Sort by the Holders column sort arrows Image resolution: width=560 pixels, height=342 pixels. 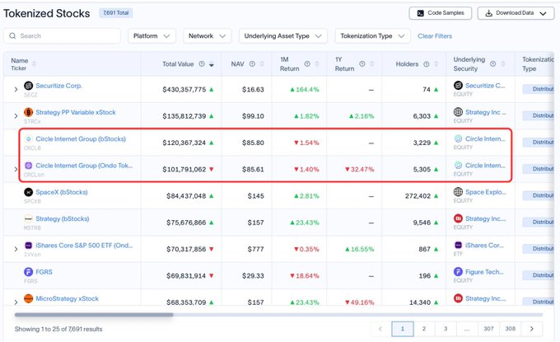tap(436, 64)
